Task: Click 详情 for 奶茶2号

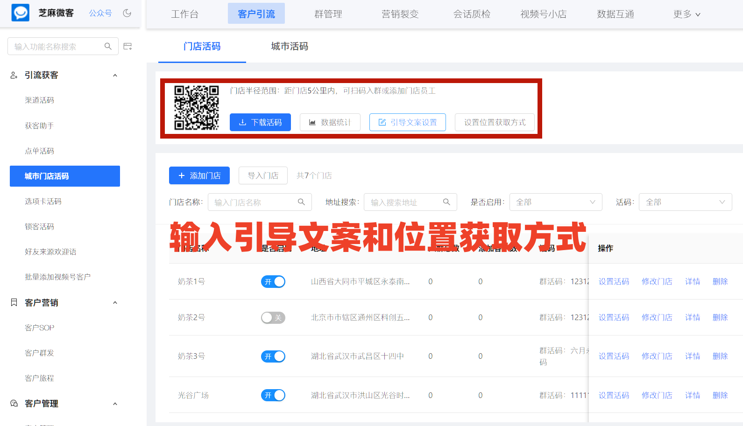Action: [x=693, y=317]
